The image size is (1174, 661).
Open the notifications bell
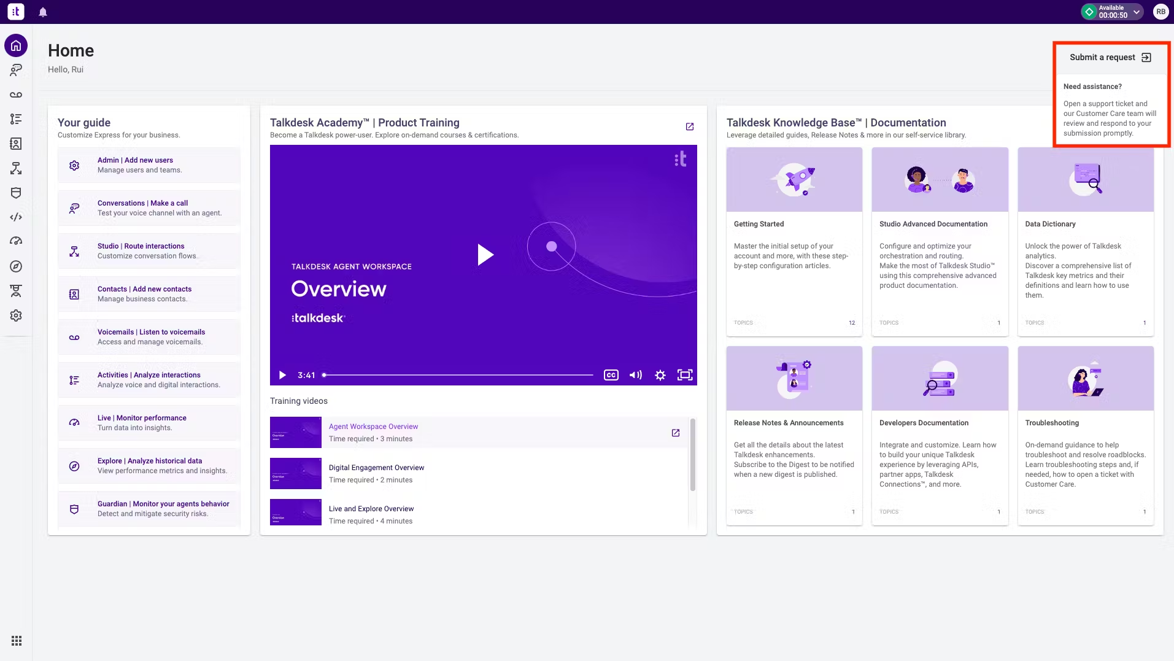(x=43, y=12)
